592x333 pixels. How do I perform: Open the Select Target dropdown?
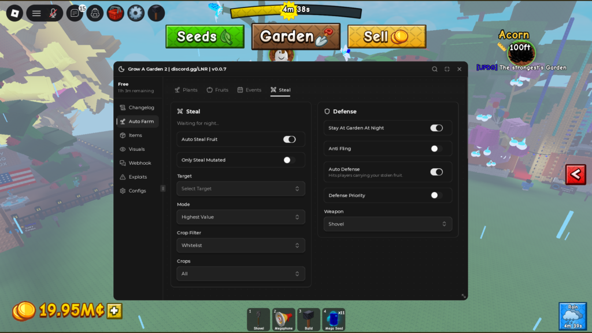(x=240, y=189)
